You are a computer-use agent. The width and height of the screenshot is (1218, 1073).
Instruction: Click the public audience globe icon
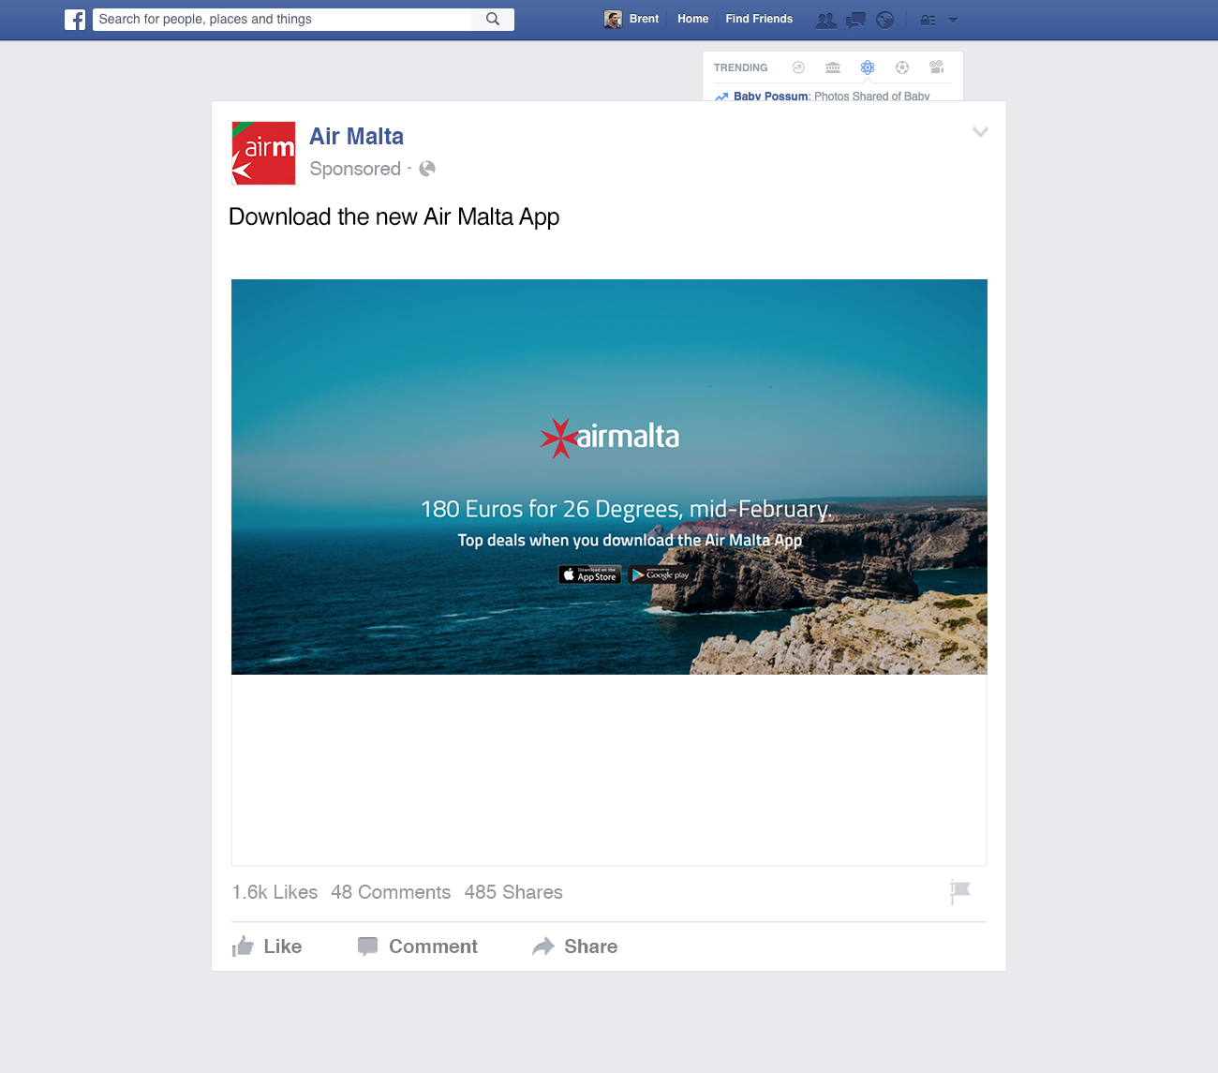[x=427, y=169]
